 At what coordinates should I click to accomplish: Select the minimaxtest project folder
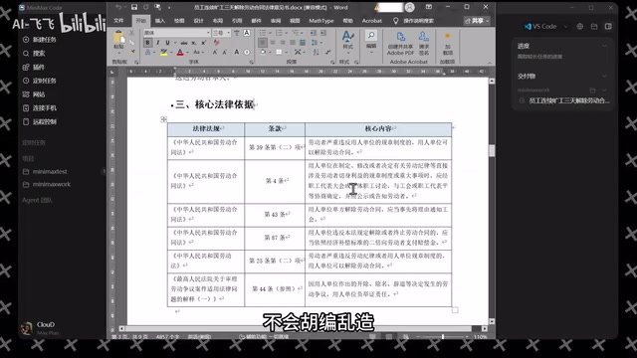pos(45,172)
